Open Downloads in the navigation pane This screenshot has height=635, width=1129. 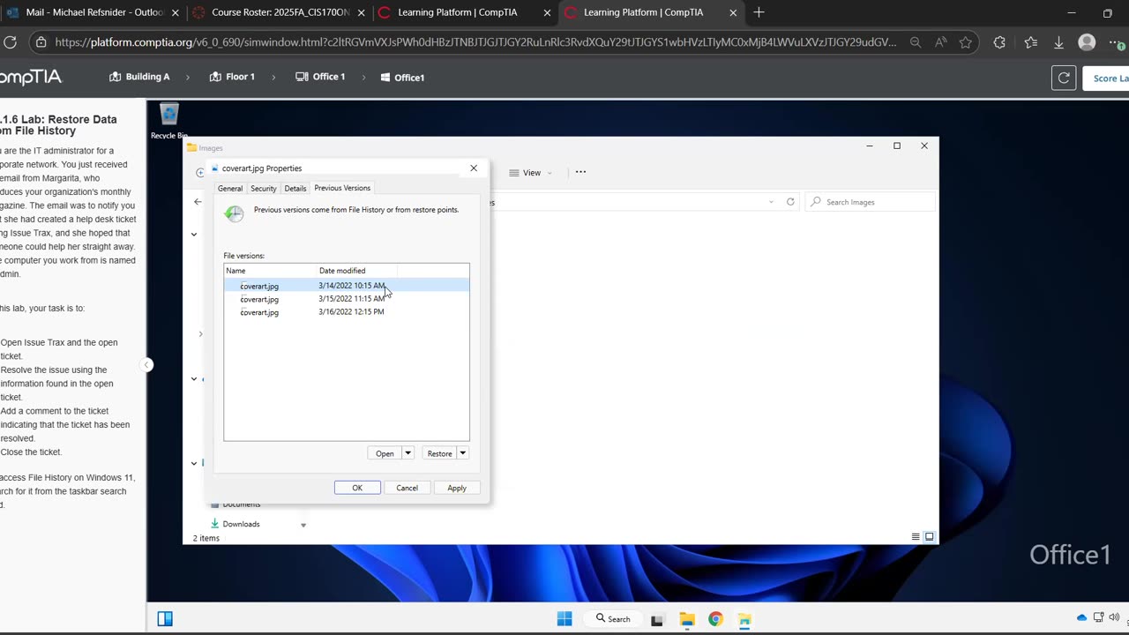tap(241, 524)
